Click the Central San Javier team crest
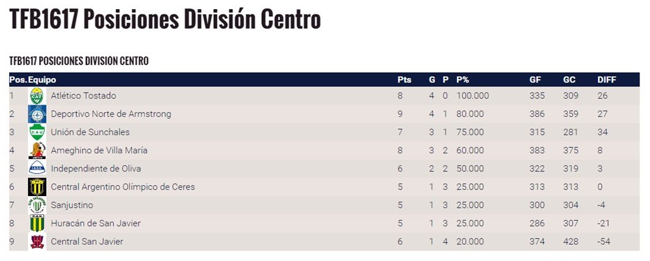Screen dimensions: 650x261 click(x=37, y=242)
